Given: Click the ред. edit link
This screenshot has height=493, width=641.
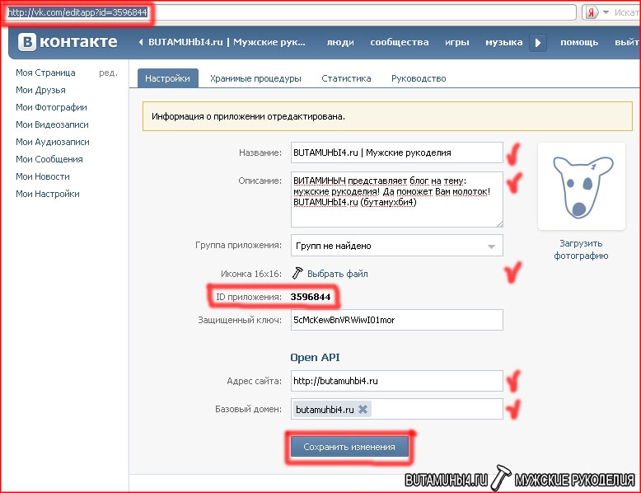Looking at the screenshot, I should 108,73.
